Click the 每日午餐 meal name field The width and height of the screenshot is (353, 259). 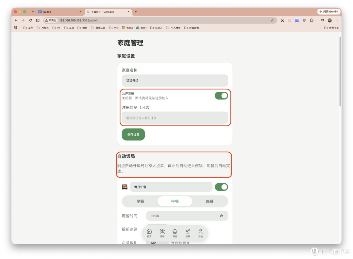click(171, 187)
